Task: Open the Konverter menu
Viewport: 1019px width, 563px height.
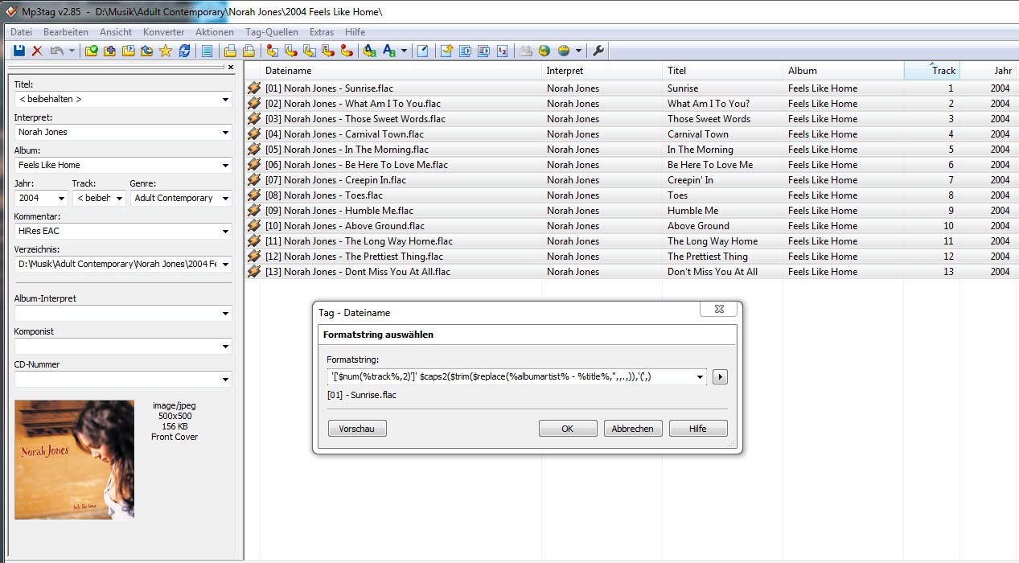Action: point(163,32)
